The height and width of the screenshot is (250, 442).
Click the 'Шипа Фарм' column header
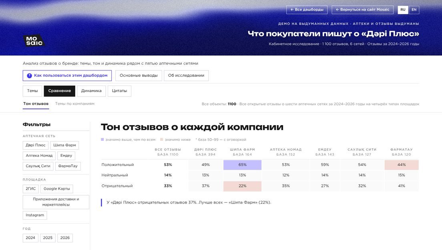click(x=243, y=152)
